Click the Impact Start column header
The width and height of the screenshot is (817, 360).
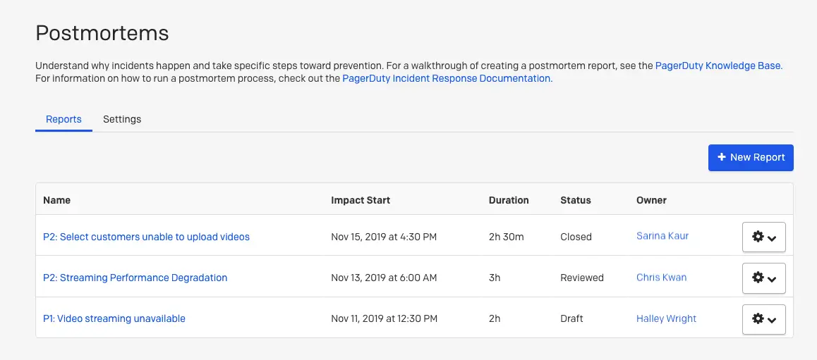[361, 200]
